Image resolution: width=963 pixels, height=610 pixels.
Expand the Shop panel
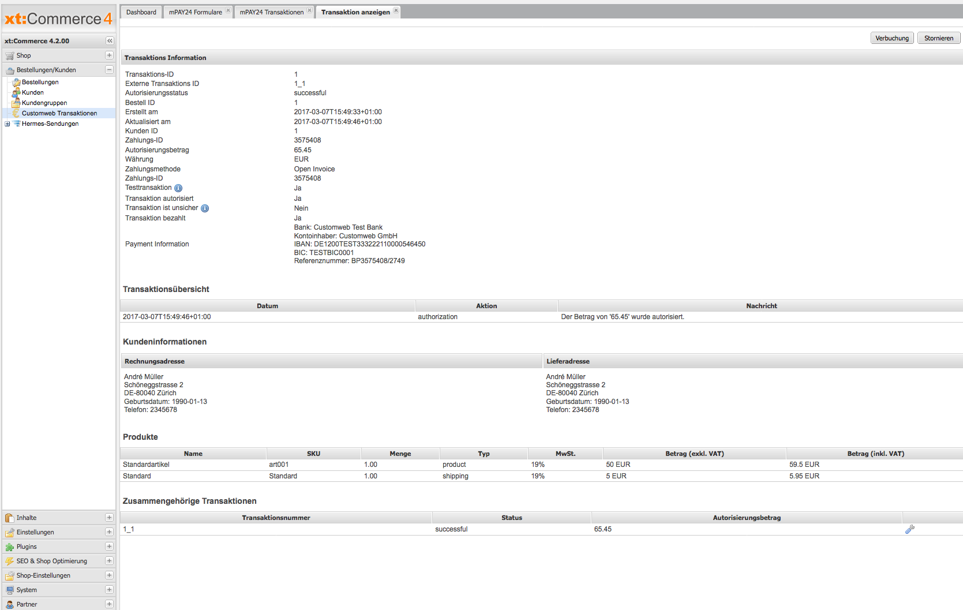pos(109,55)
